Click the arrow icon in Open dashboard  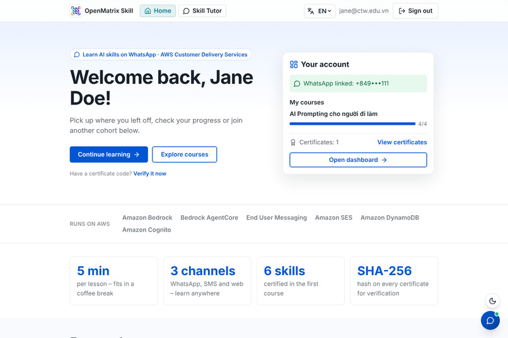(x=384, y=160)
